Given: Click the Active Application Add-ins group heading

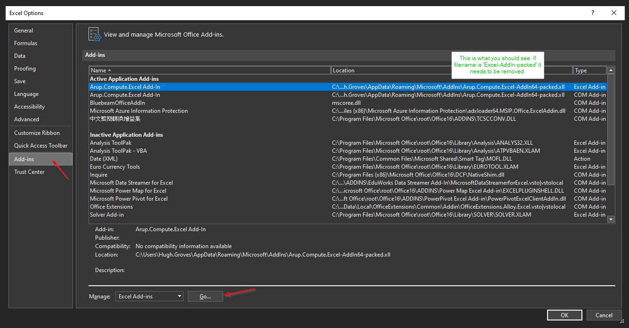Looking at the screenshot, I should coord(124,79).
